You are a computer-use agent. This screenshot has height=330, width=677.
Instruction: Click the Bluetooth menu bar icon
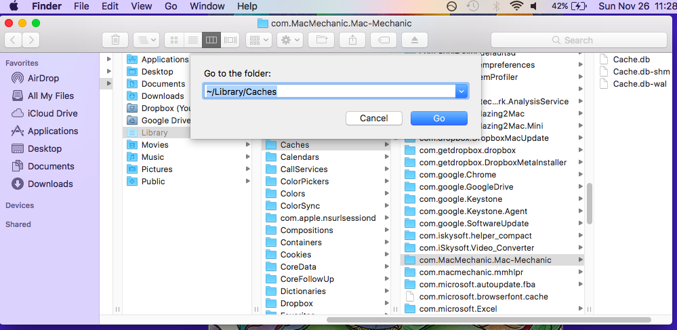pos(496,6)
